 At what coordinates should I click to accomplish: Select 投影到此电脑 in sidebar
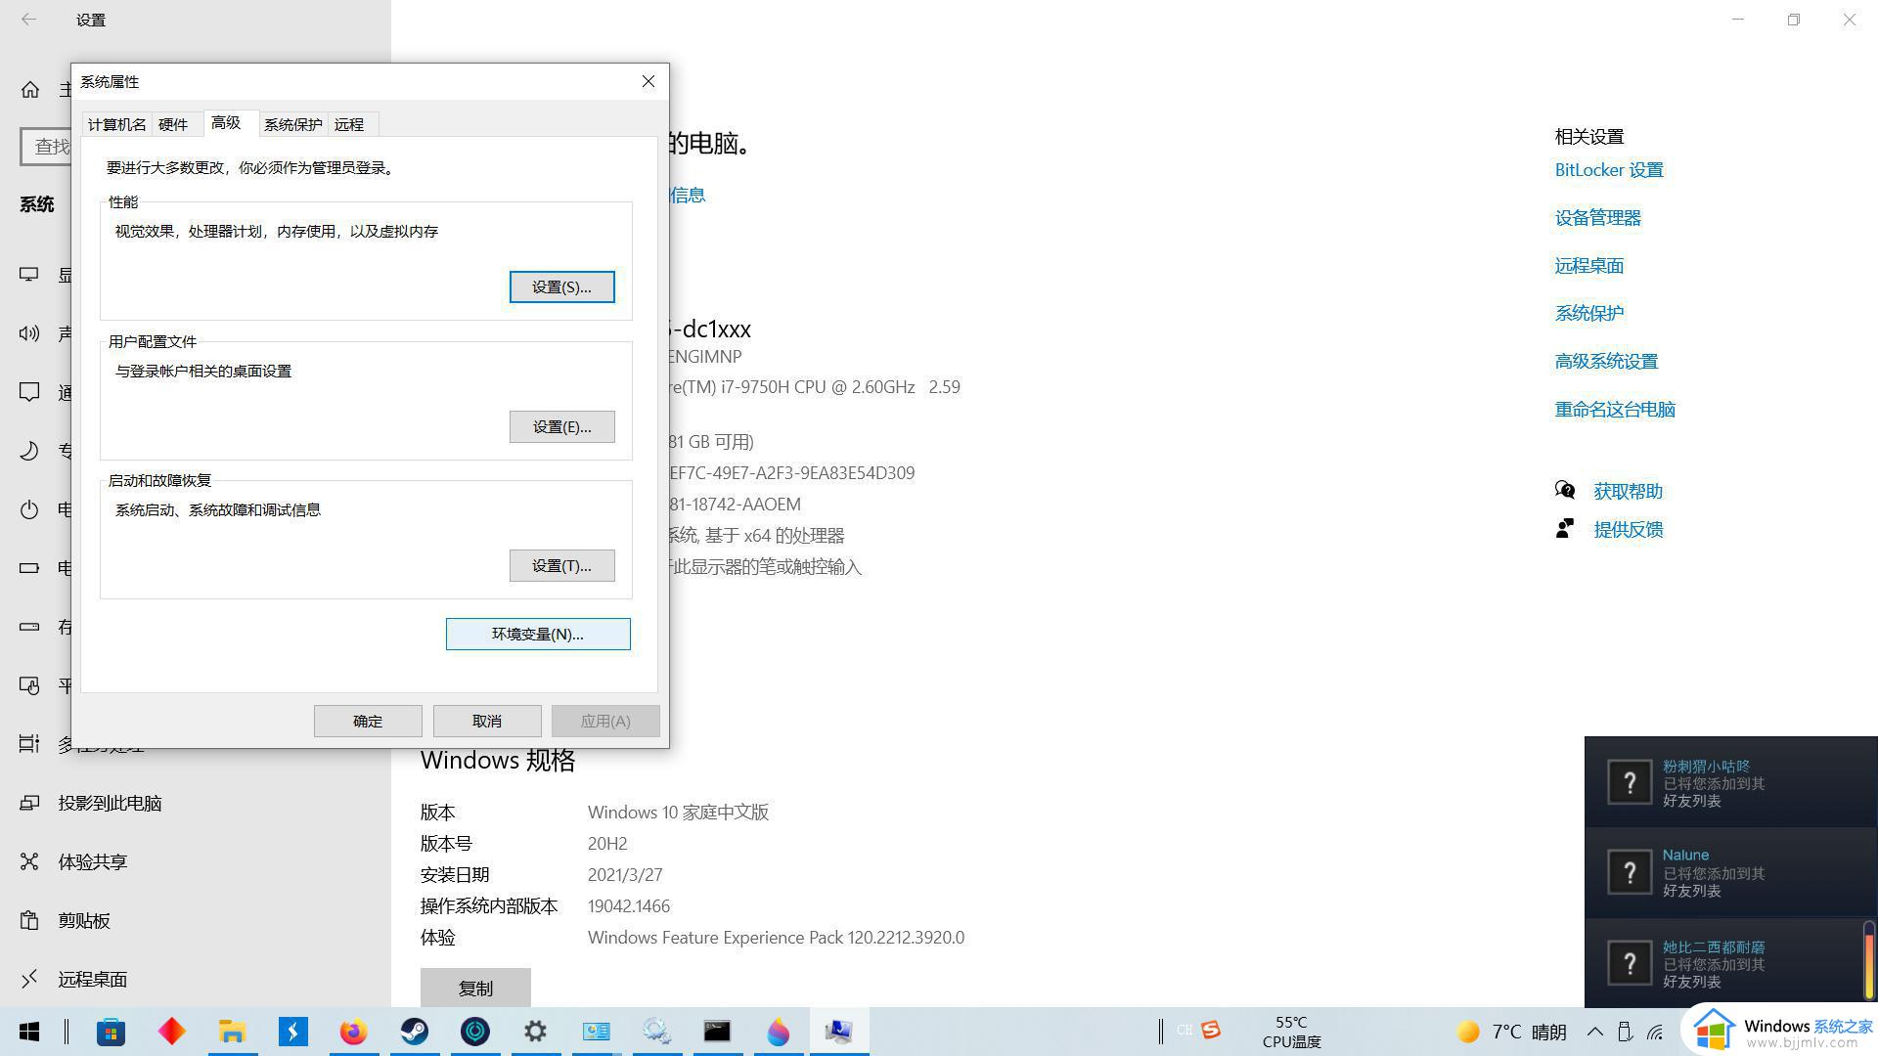click(110, 803)
